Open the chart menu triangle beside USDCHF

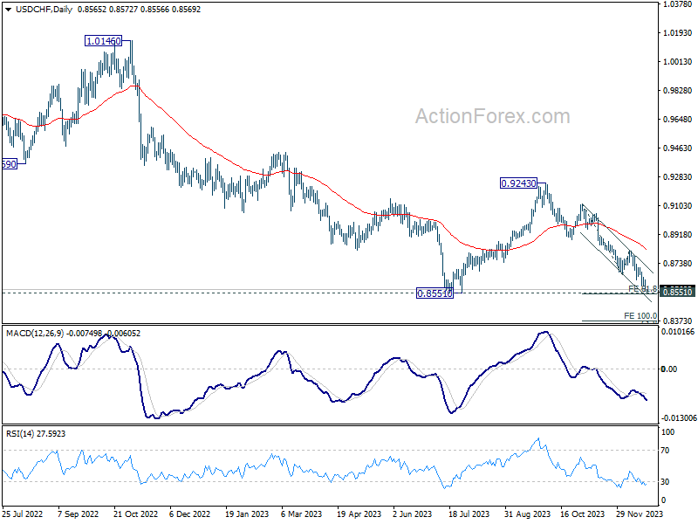point(8,10)
